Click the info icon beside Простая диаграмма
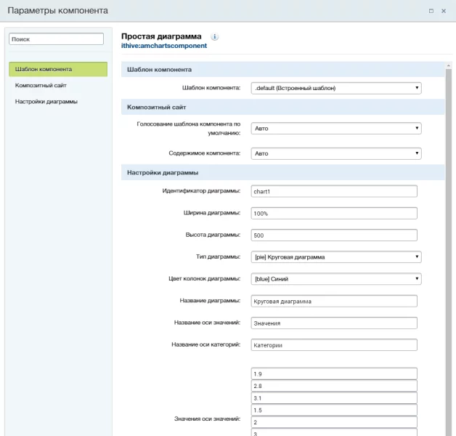The height and width of the screenshot is (436, 456). (x=215, y=36)
